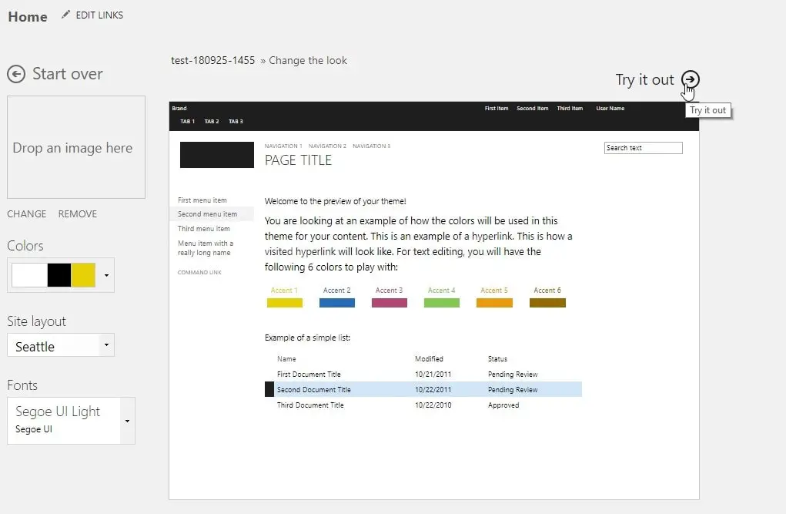
Task: Select TAB 1 in the preview
Action: pyautogui.click(x=188, y=122)
